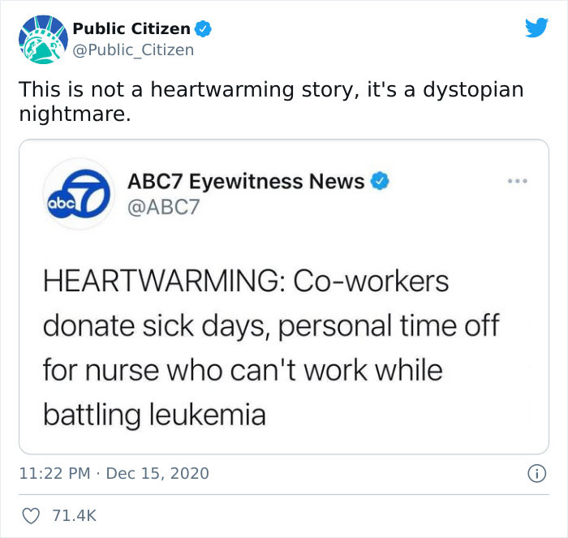Screen dimensions: 568x538
Task: Click the verified badge beside Public Citizen
Action: (203, 29)
